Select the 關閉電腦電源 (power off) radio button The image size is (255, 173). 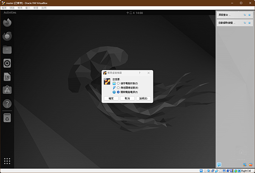[x=118, y=92]
